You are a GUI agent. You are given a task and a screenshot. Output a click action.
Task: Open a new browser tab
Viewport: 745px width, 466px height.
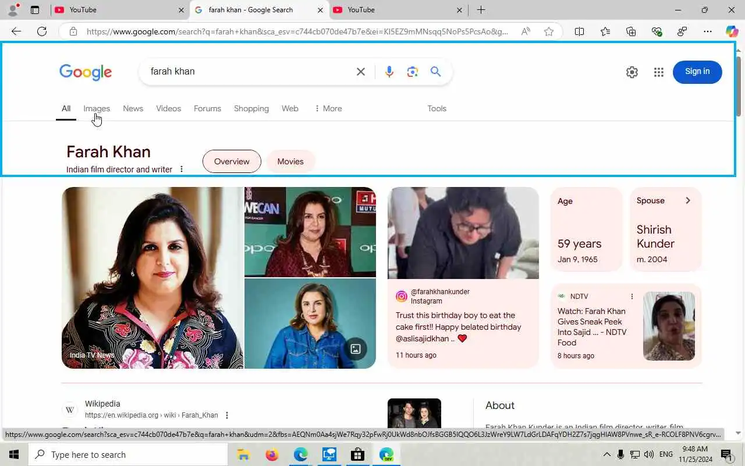tap(481, 10)
